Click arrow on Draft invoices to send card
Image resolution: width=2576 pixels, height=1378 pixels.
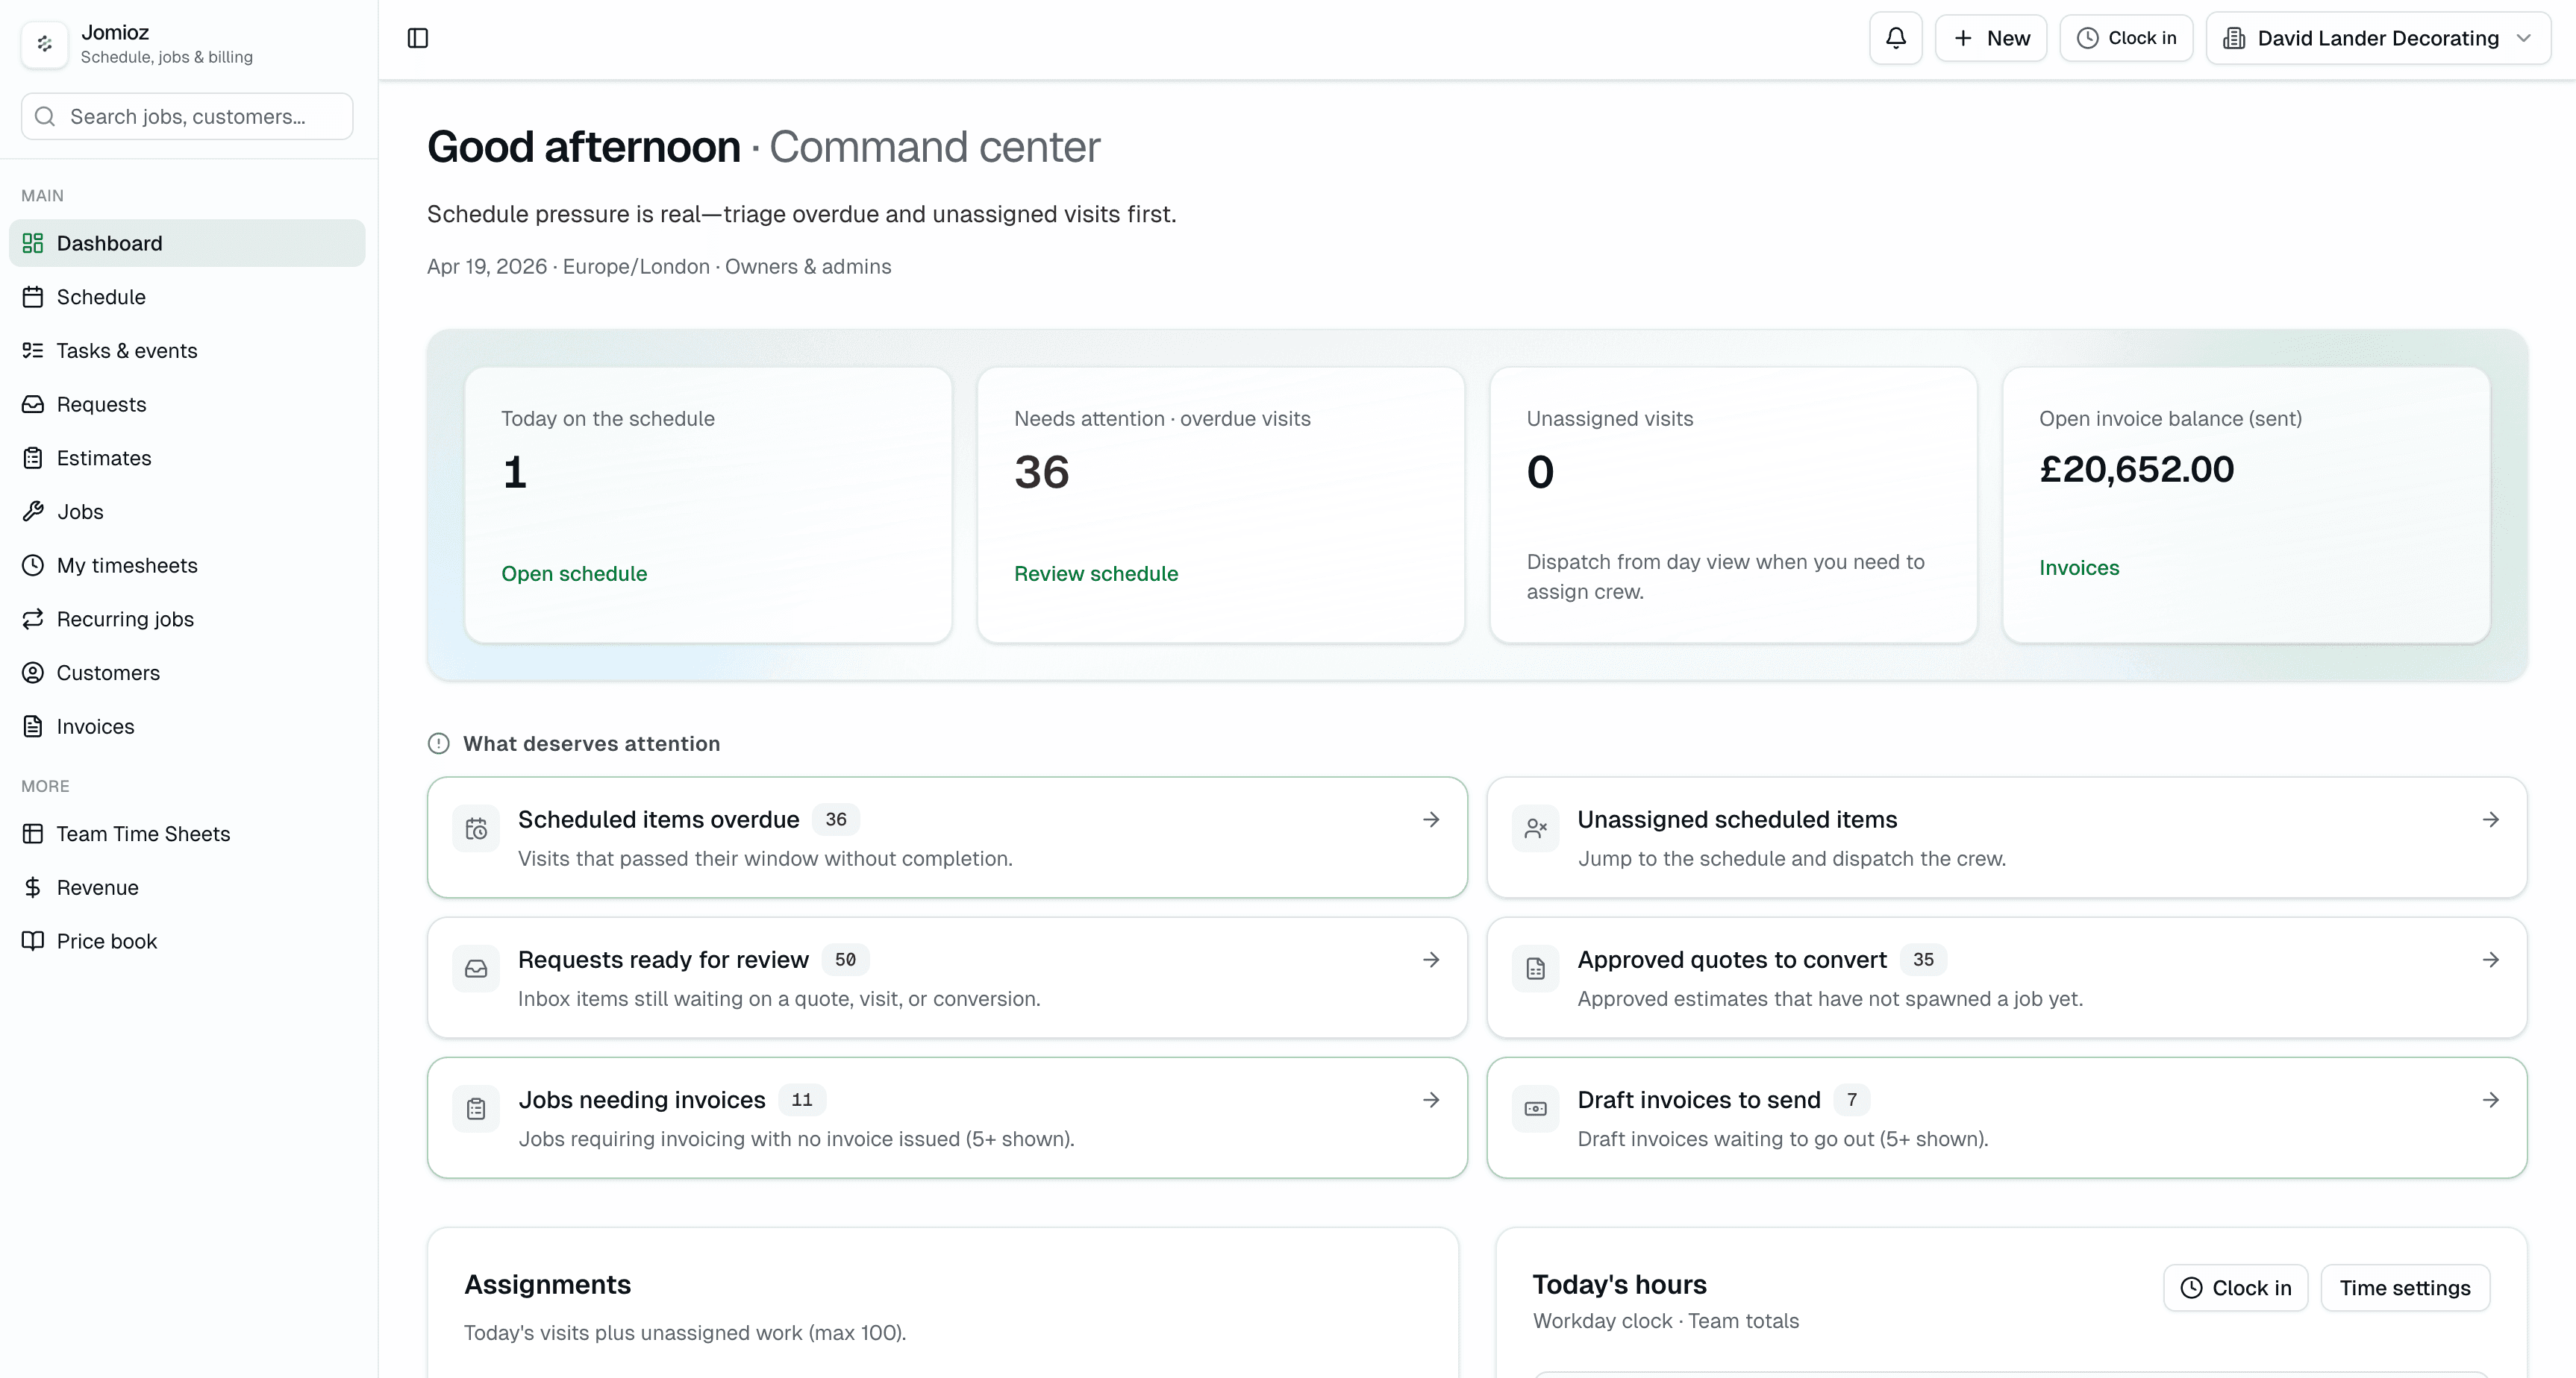tap(2491, 1099)
